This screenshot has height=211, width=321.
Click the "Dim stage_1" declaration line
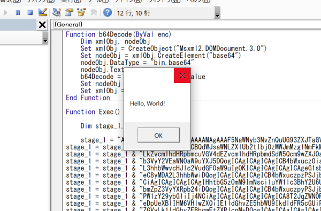click(x=102, y=126)
